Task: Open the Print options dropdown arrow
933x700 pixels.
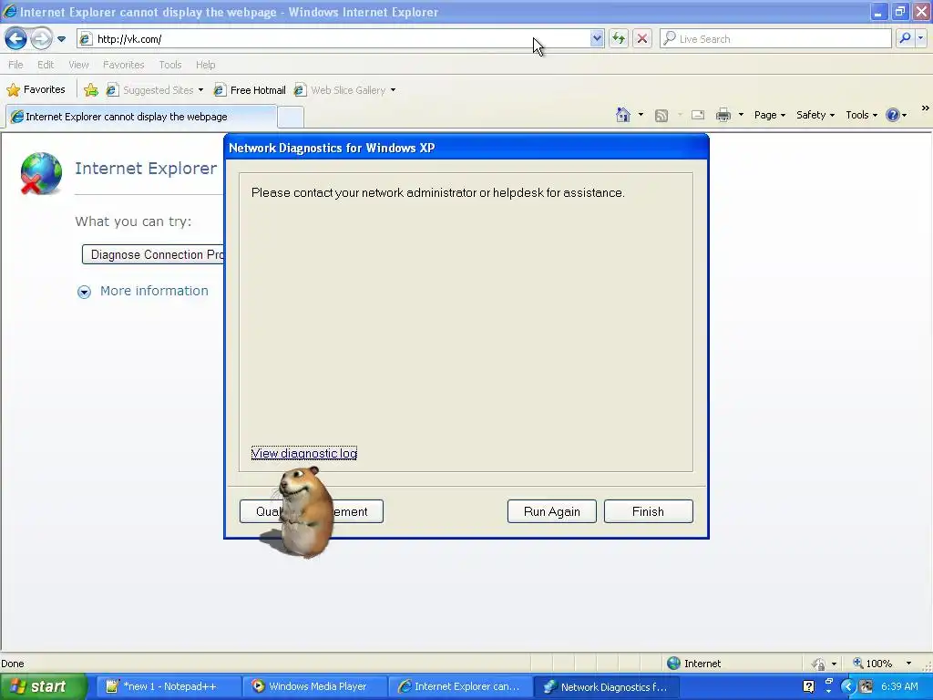Action: point(741,115)
